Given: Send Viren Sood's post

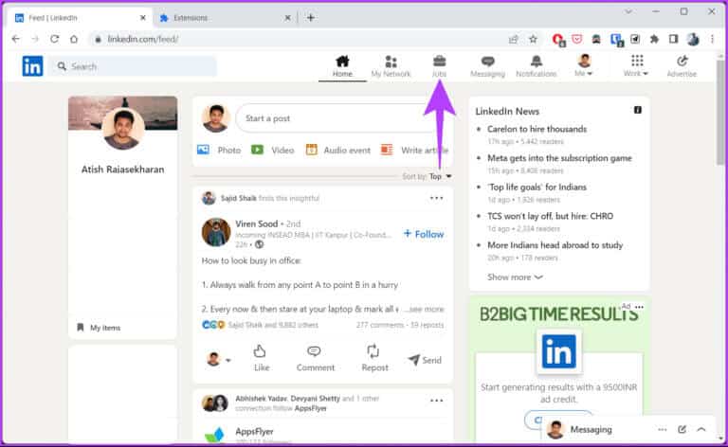Looking at the screenshot, I should [425, 360].
